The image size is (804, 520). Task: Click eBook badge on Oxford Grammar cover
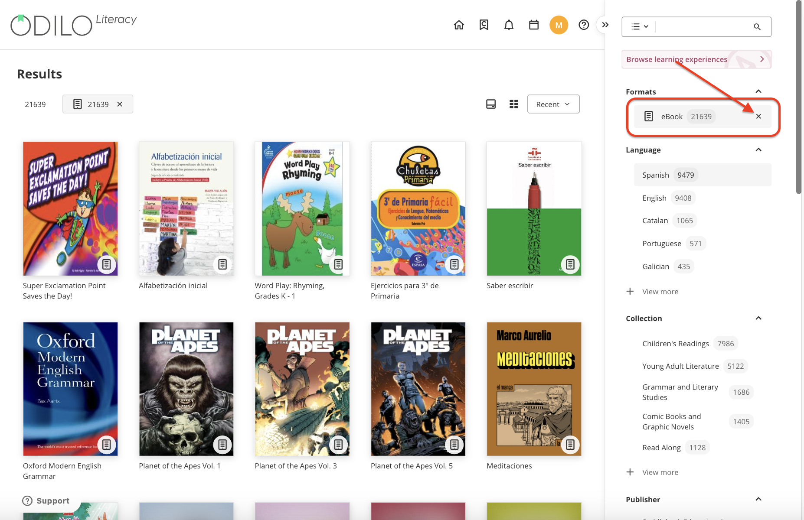click(x=107, y=445)
